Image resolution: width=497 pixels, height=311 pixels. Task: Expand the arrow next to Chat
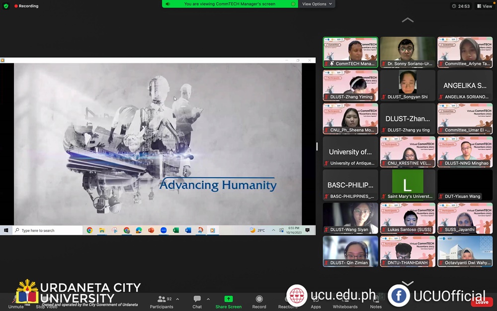208,299
